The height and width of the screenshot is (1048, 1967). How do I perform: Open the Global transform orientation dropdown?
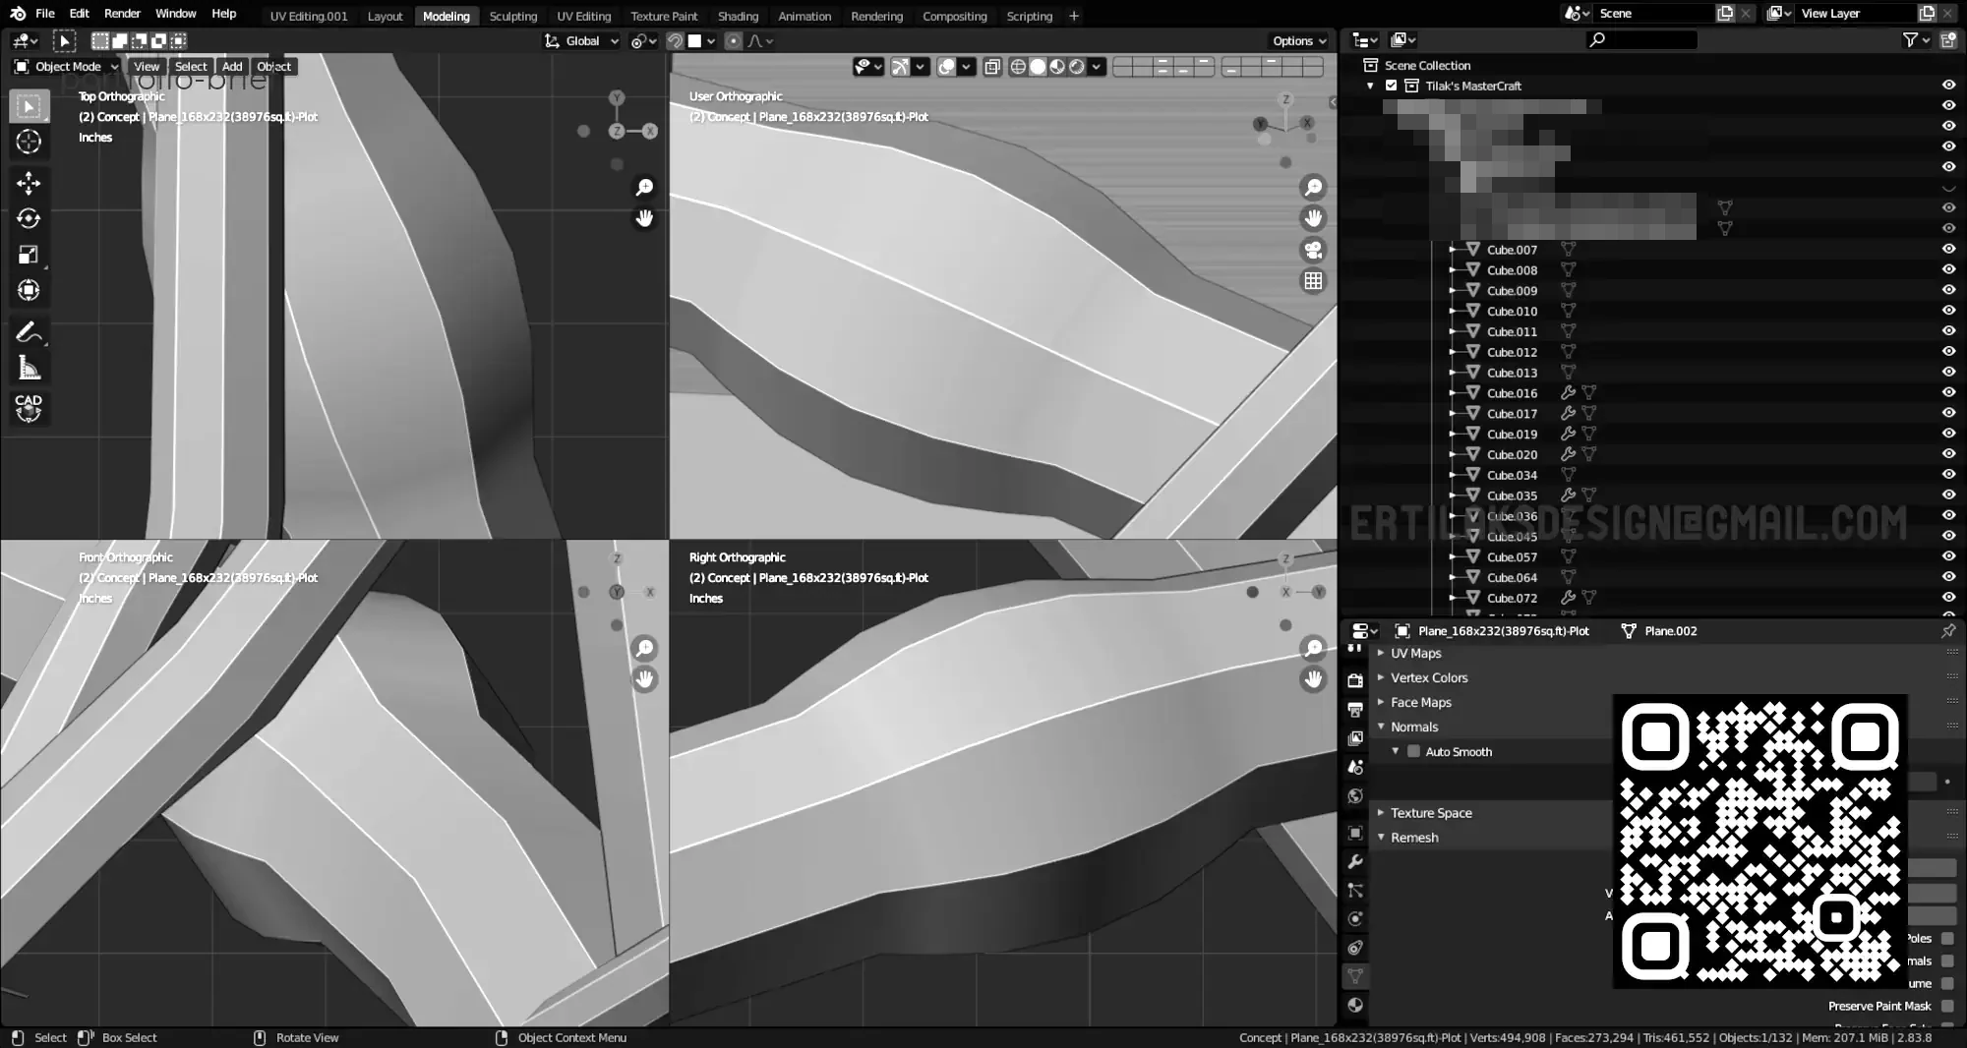(x=582, y=41)
